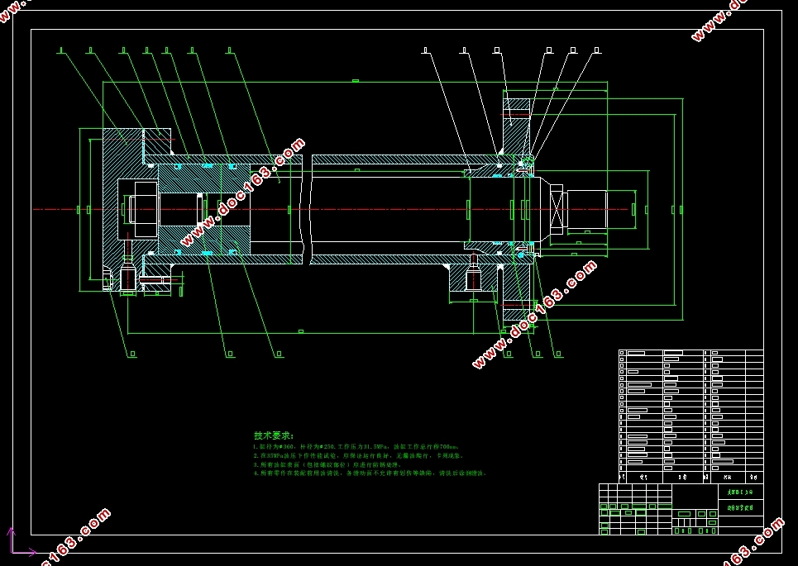Click requirement line 2 about 35MPa油压 test

pos(358,455)
